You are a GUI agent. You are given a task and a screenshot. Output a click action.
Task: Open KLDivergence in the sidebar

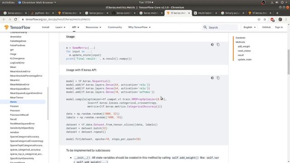[17, 58]
